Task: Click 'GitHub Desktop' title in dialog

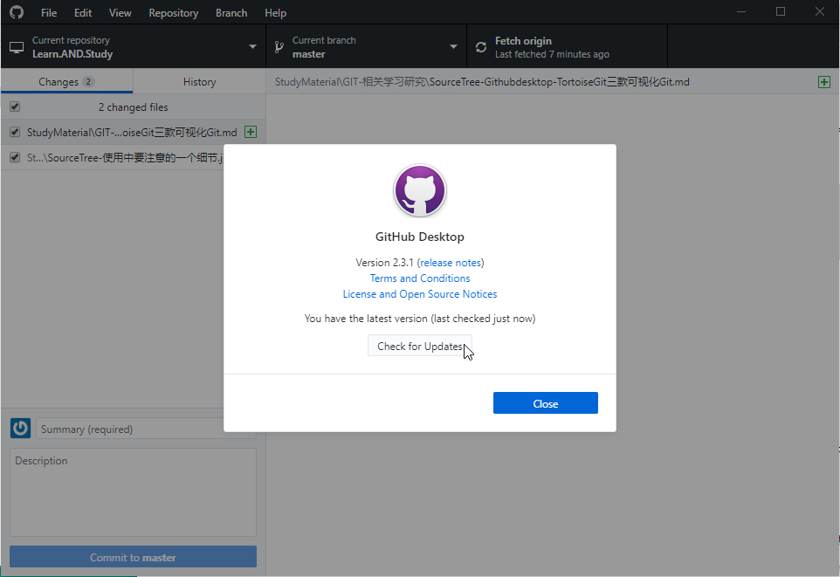Action: click(x=419, y=237)
